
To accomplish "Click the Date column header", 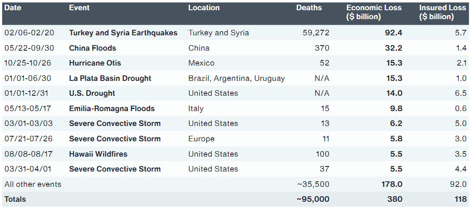I will [13, 8].
